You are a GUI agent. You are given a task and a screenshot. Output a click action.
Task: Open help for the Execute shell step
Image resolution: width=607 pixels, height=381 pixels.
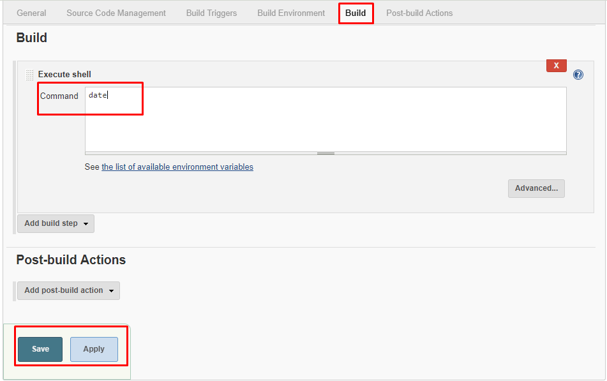(578, 75)
